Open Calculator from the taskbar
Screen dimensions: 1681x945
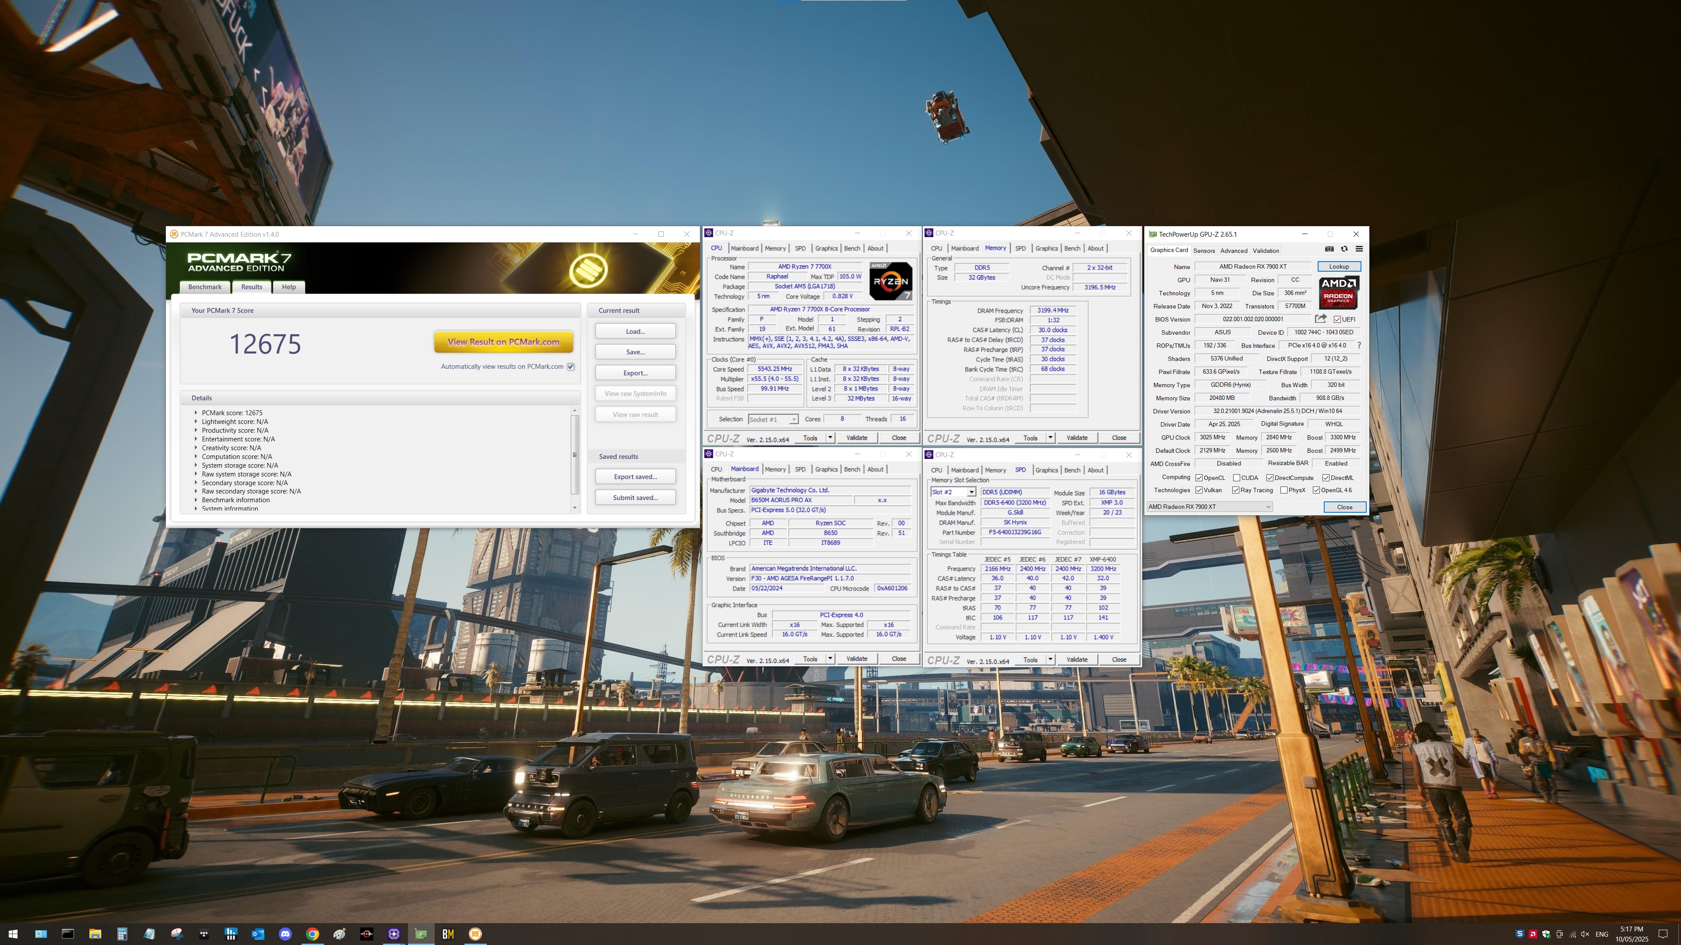coord(122,934)
